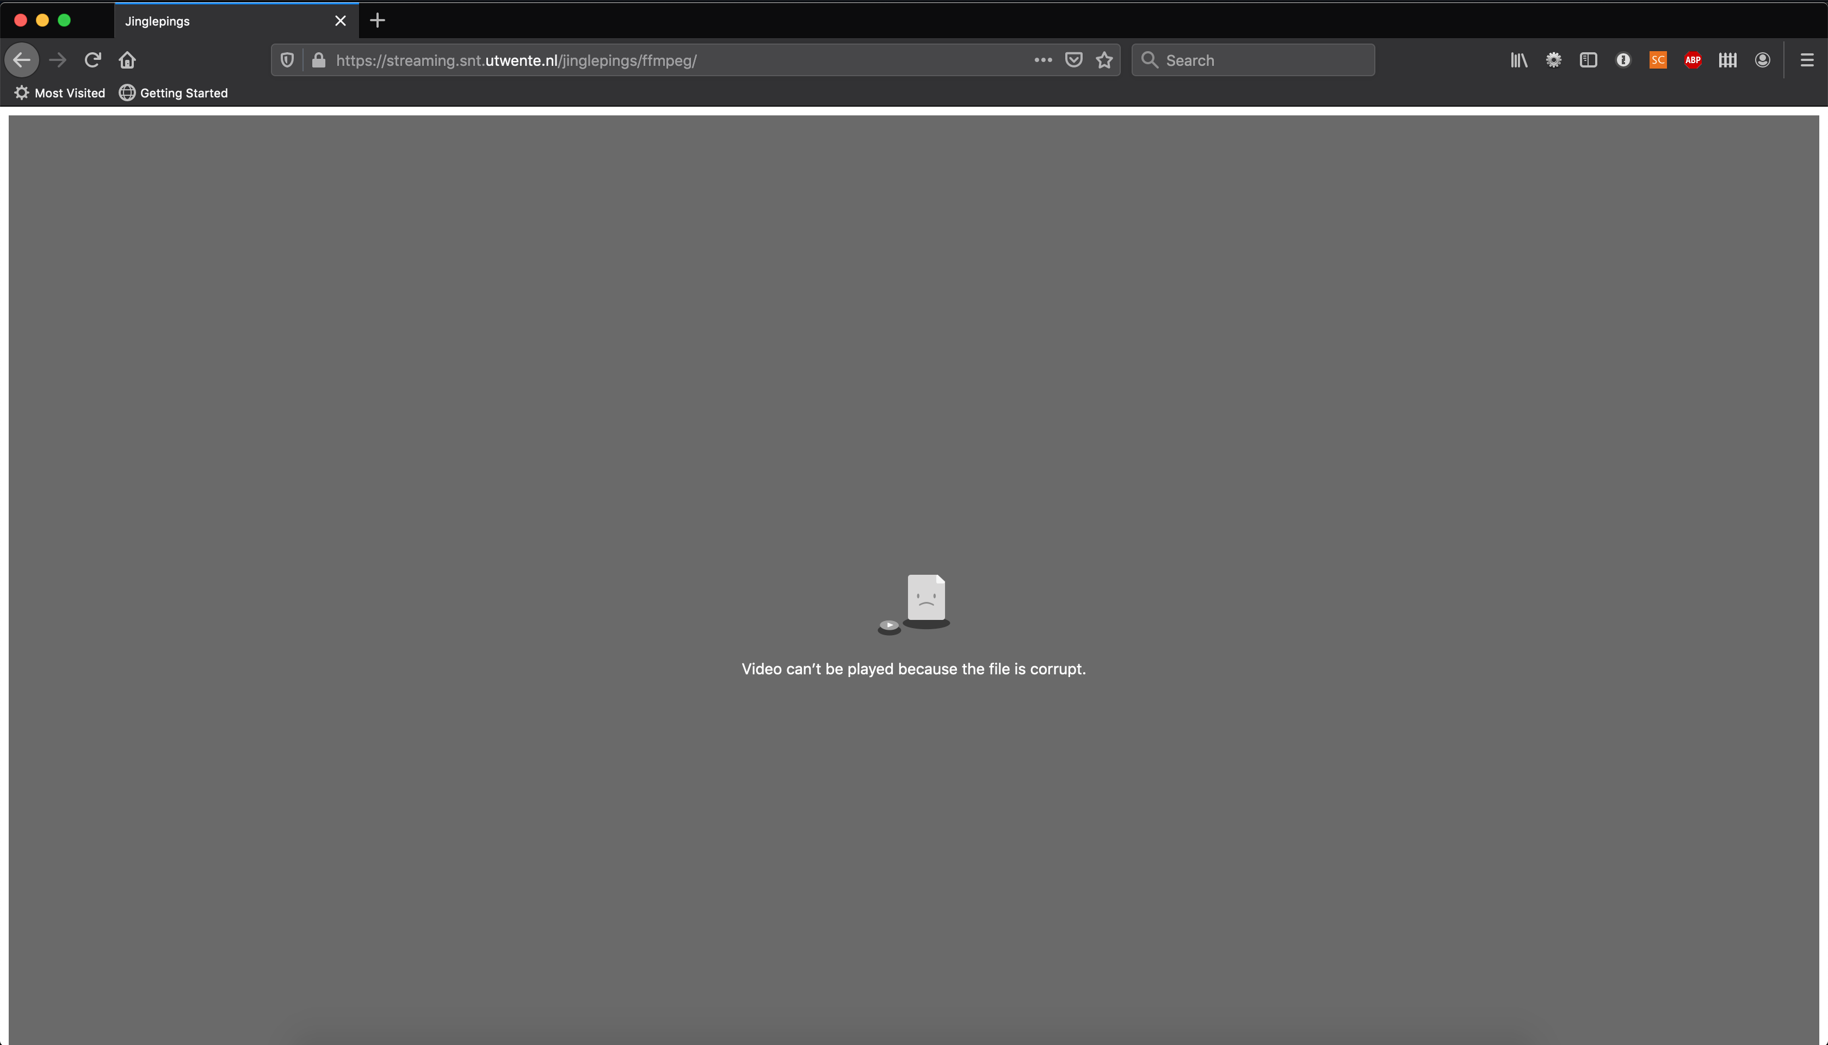Open Adblock Plus ABP icon

coord(1693,60)
